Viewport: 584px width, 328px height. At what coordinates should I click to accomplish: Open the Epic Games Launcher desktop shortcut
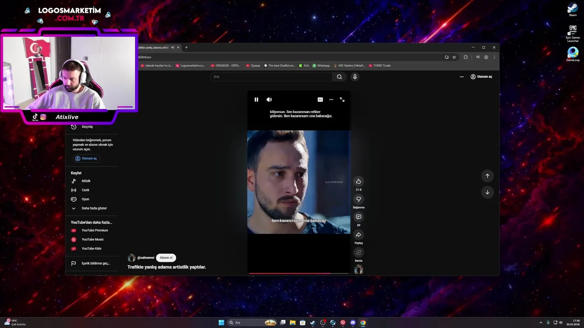click(x=573, y=34)
